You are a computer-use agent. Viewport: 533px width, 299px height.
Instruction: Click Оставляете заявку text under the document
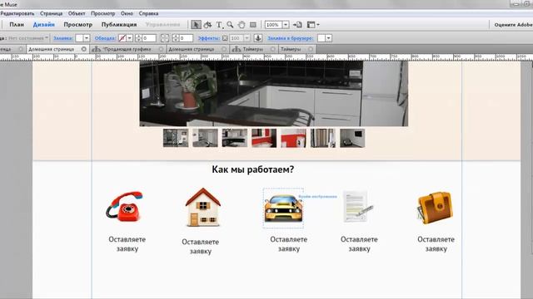359,244
